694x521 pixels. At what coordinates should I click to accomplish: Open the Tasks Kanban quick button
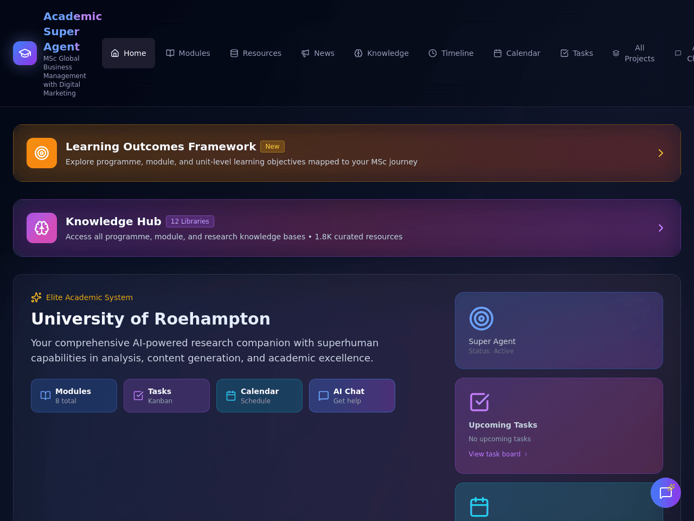(166, 396)
